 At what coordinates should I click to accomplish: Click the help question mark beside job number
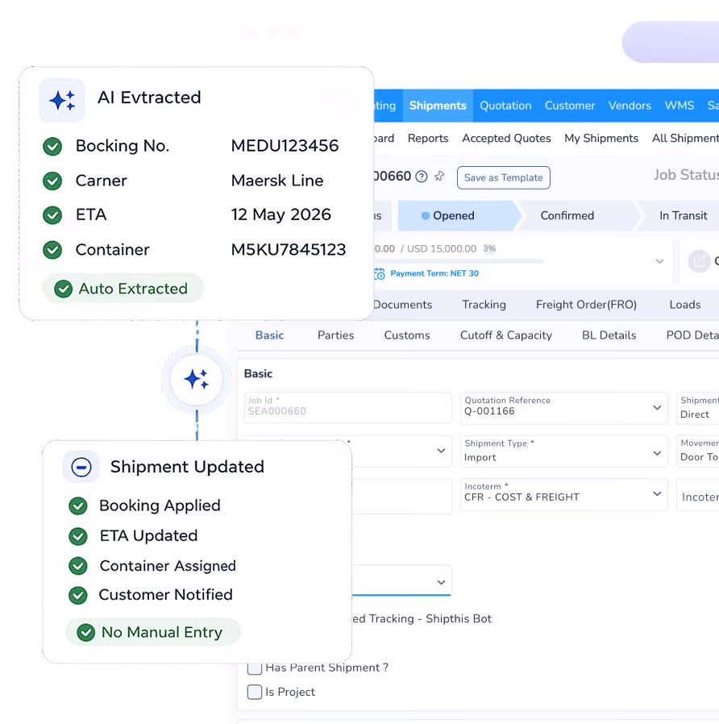pyautogui.click(x=422, y=177)
